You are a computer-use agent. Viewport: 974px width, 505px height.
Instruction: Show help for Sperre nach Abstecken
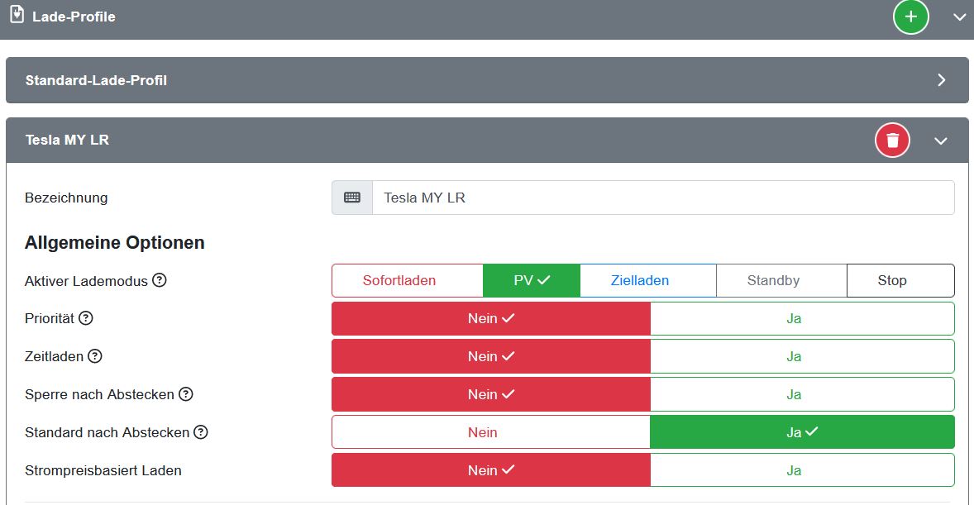pos(186,393)
